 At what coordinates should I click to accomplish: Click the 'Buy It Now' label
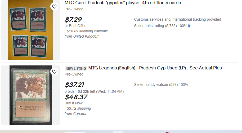point(74,103)
